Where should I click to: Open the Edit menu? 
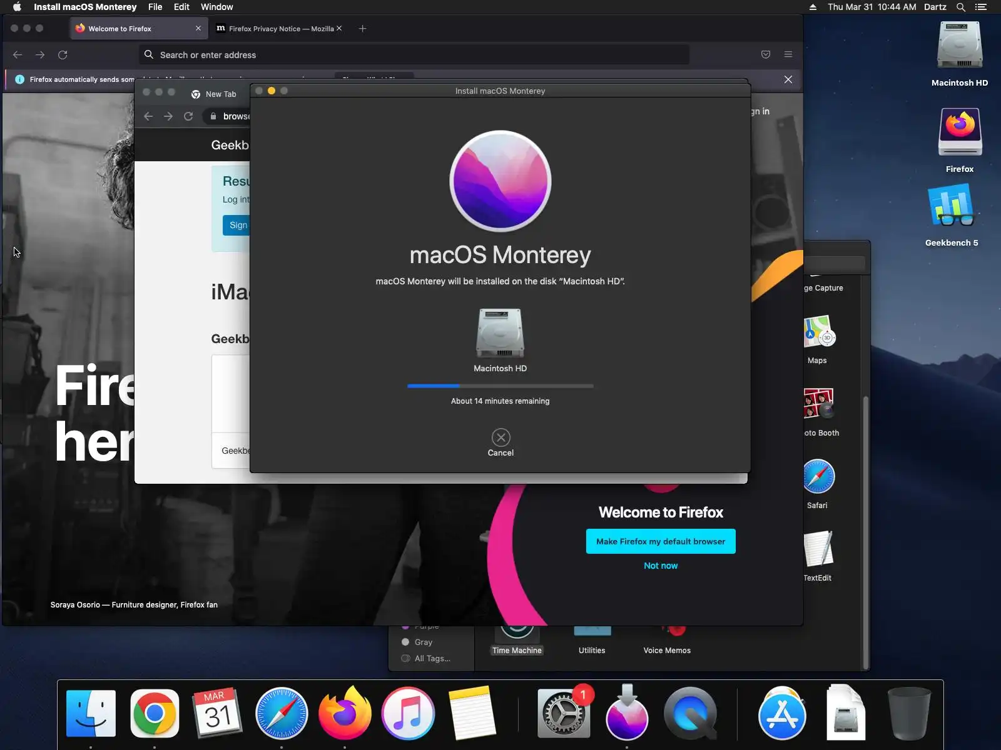click(181, 7)
